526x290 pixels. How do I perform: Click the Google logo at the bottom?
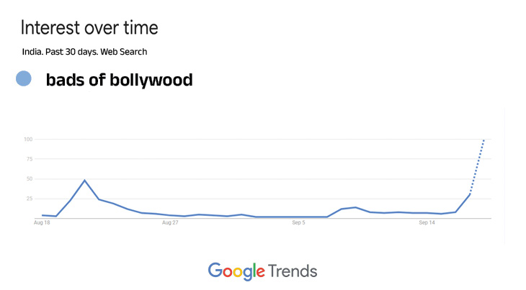click(236, 271)
